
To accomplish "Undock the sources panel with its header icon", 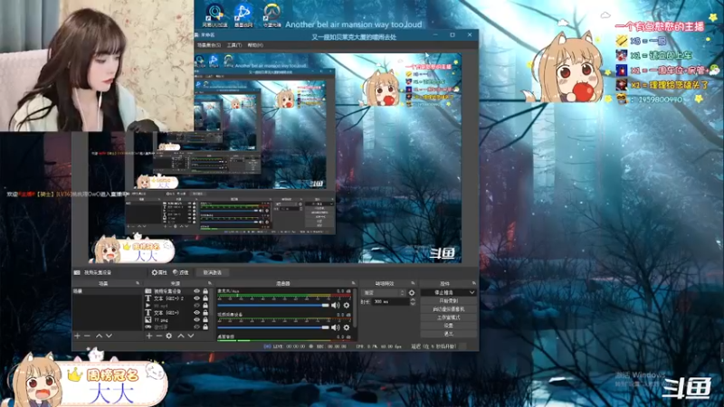I will (210, 283).
